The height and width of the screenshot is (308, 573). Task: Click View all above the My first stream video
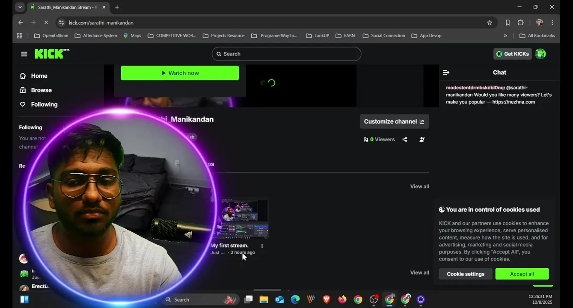click(419, 187)
